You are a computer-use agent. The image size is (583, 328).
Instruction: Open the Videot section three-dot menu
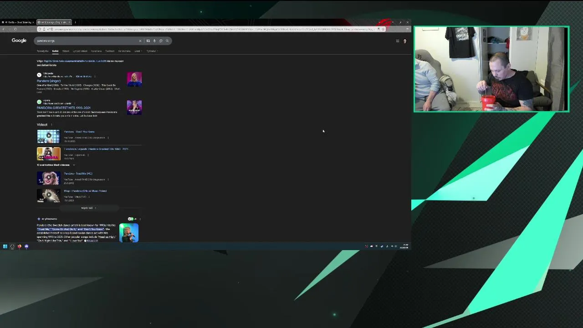pyautogui.click(x=51, y=125)
